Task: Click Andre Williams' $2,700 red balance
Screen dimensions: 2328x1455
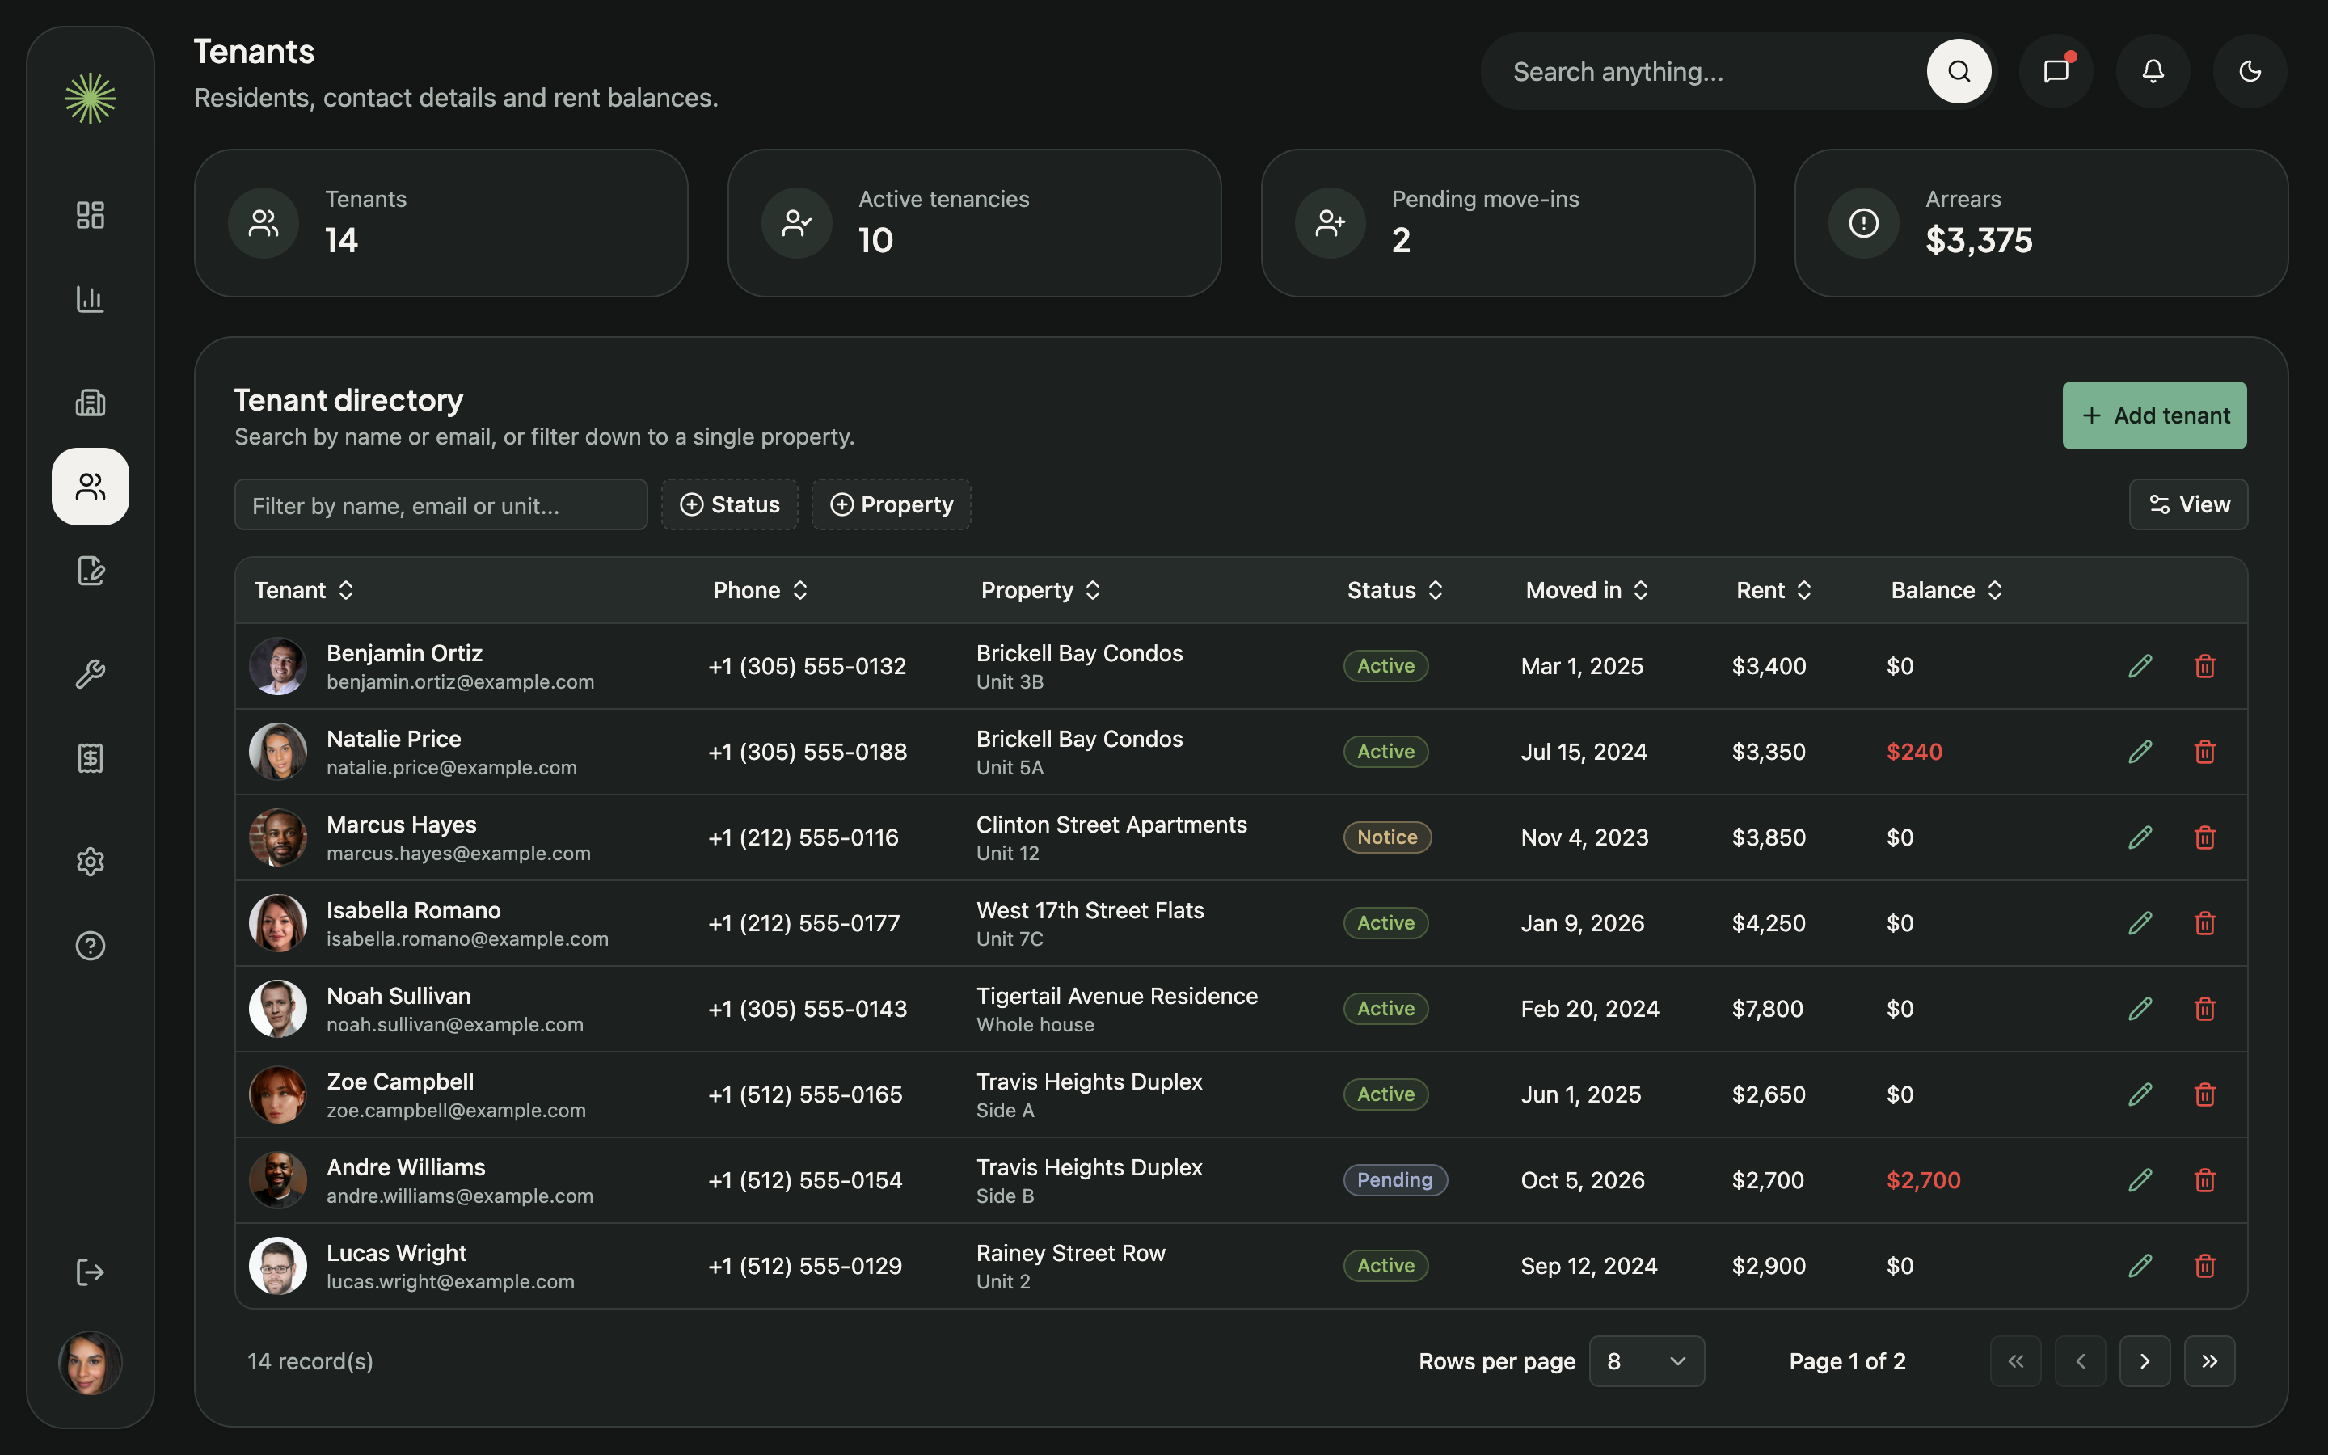Action: (x=1923, y=1180)
